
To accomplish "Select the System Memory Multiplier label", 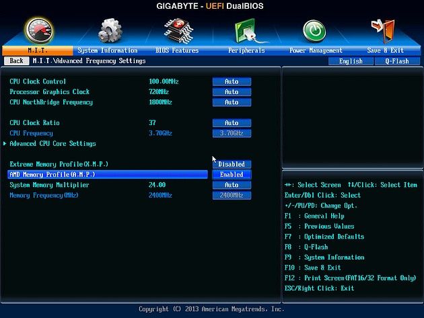I will 50,185.
